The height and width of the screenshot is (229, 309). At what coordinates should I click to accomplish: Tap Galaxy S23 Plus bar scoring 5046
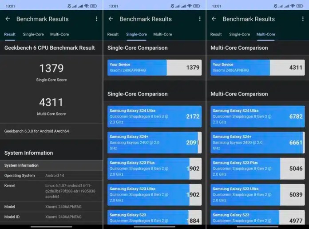[x=257, y=169]
